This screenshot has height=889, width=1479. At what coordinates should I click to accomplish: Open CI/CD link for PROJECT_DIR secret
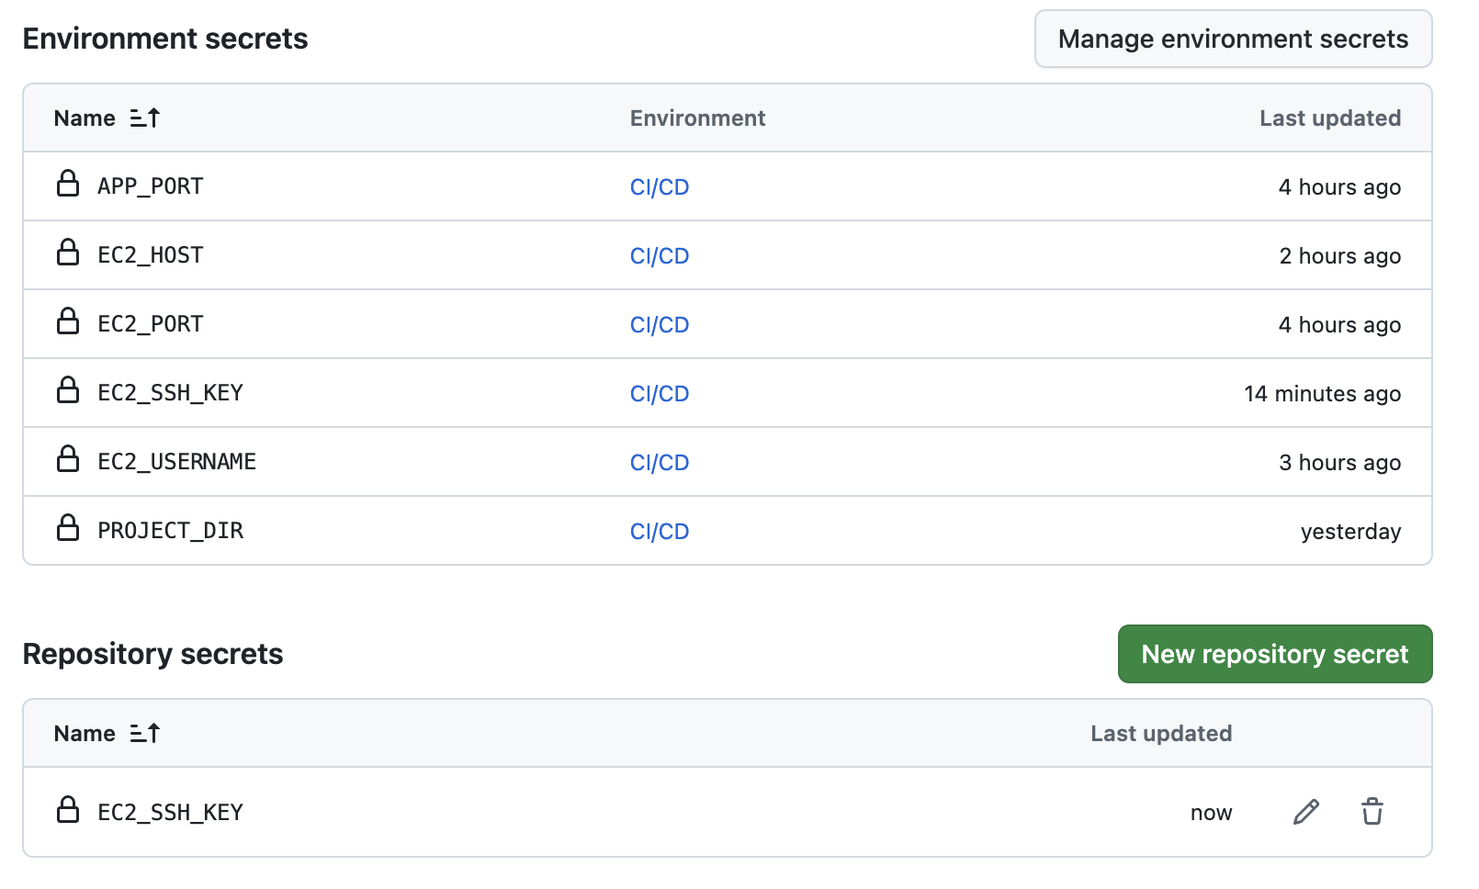[x=659, y=532]
